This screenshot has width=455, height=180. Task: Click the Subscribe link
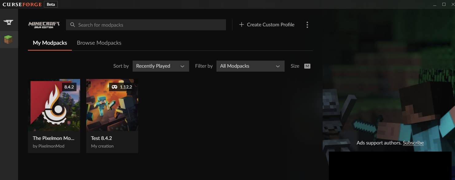click(x=413, y=143)
